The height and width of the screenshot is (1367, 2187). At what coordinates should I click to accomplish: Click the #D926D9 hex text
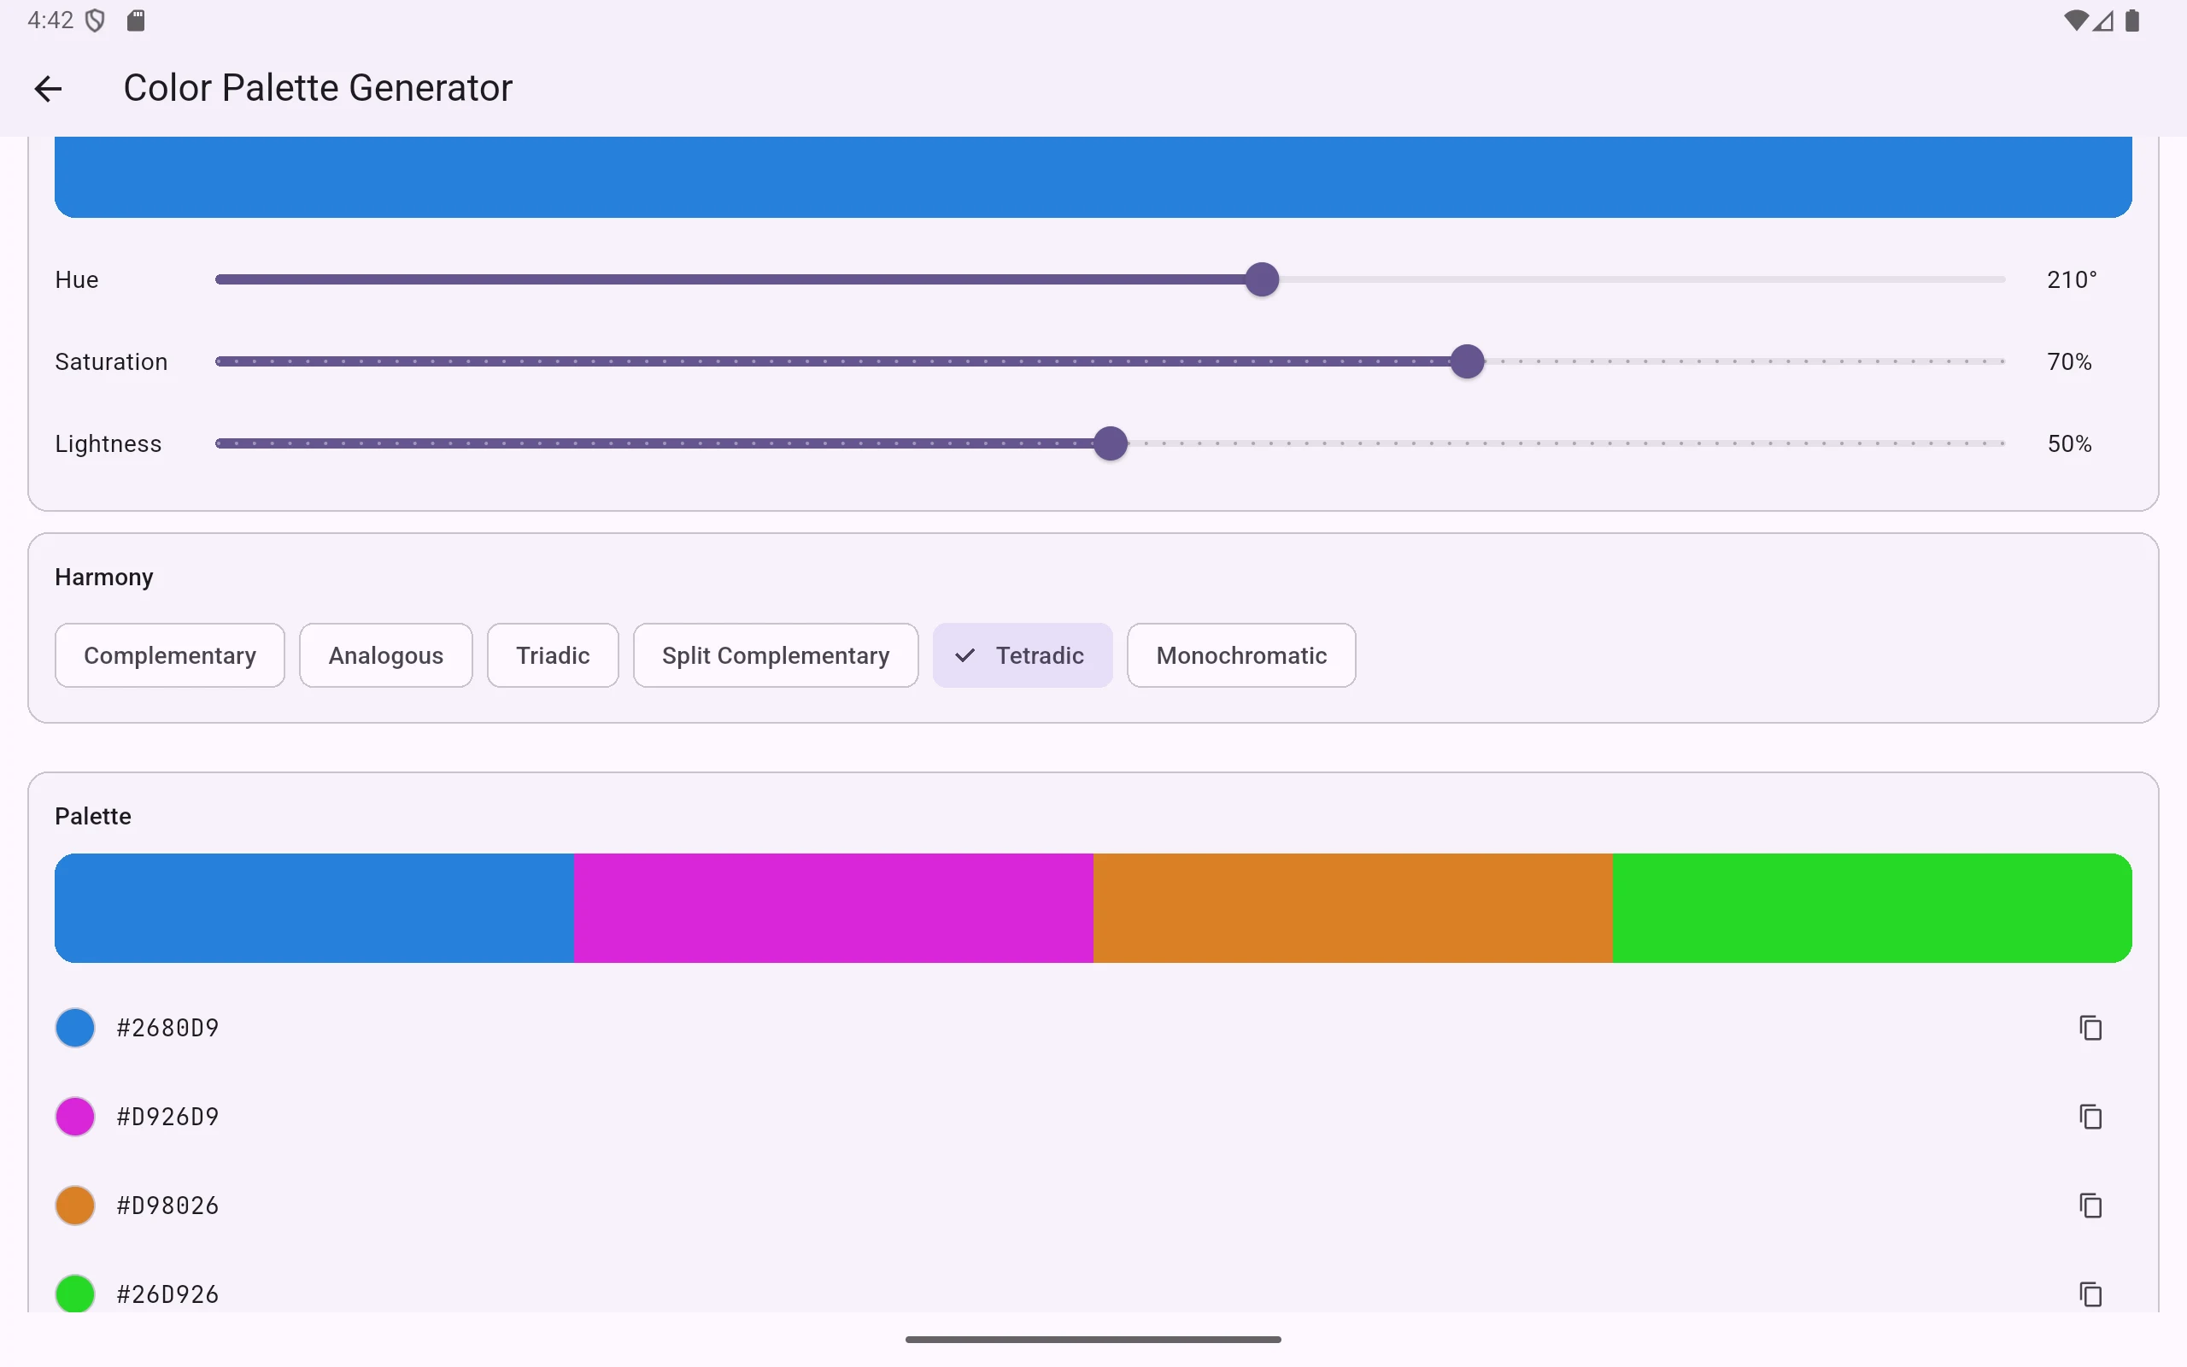point(168,1117)
